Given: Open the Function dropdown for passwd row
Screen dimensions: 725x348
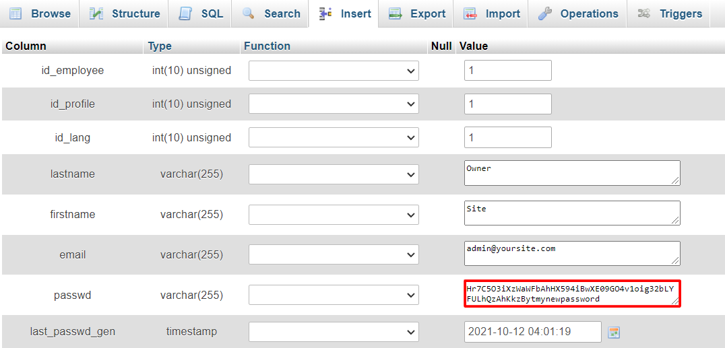Looking at the screenshot, I should [x=334, y=295].
